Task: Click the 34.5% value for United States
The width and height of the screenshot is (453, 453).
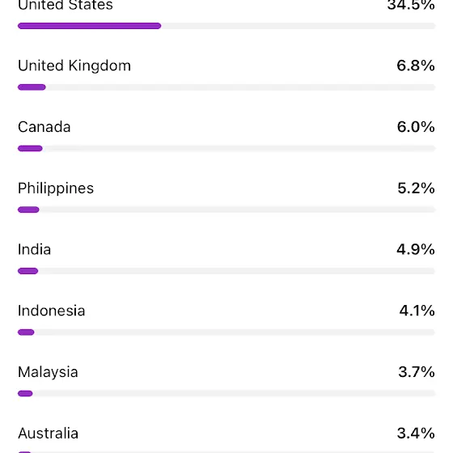Action: click(x=411, y=5)
